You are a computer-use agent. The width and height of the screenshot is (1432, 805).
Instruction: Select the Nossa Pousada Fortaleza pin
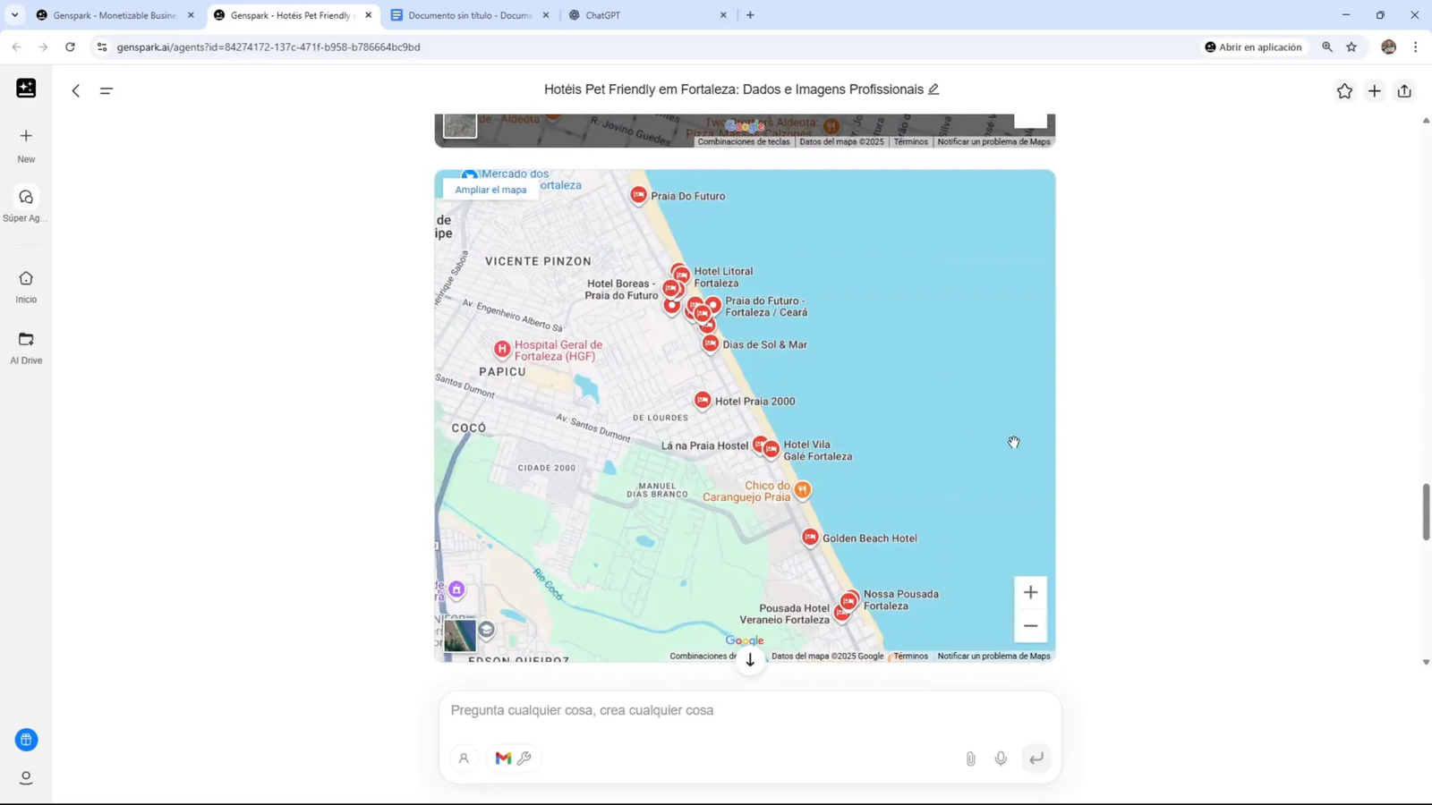pos(848,600)
